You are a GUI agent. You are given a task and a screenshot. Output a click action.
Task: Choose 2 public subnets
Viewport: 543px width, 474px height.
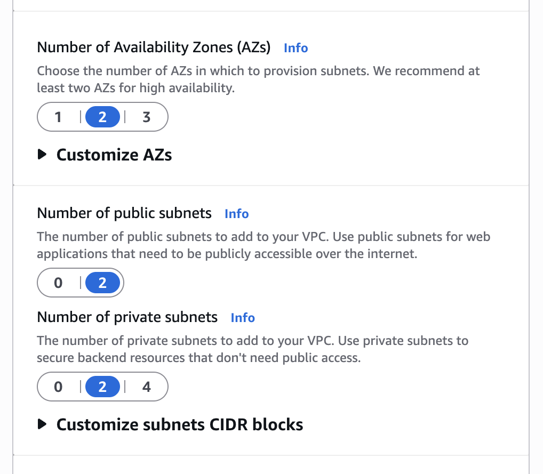tap(102, 283)
